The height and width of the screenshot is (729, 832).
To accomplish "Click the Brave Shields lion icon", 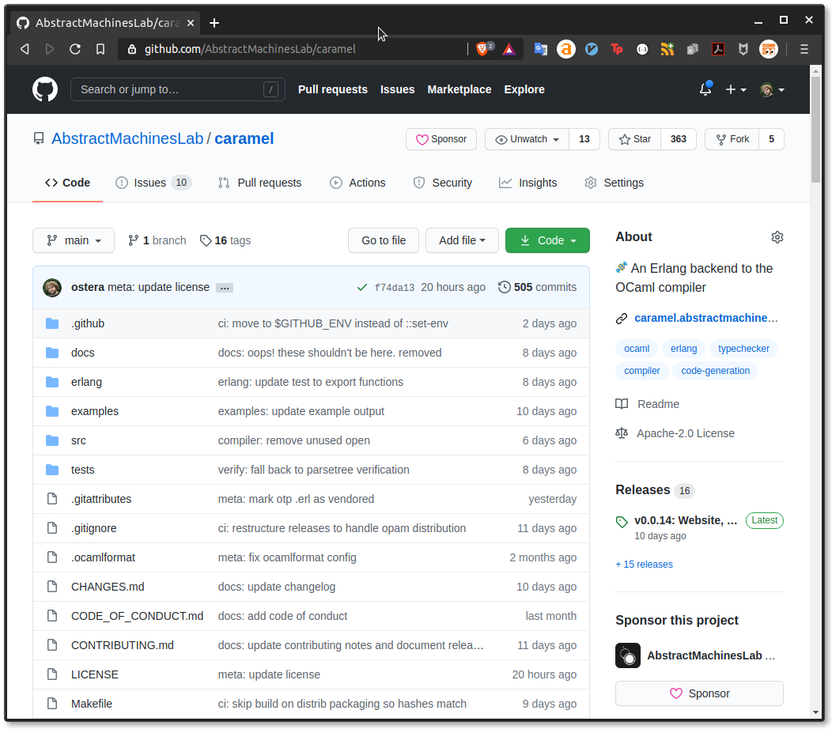I will (483, 49).
